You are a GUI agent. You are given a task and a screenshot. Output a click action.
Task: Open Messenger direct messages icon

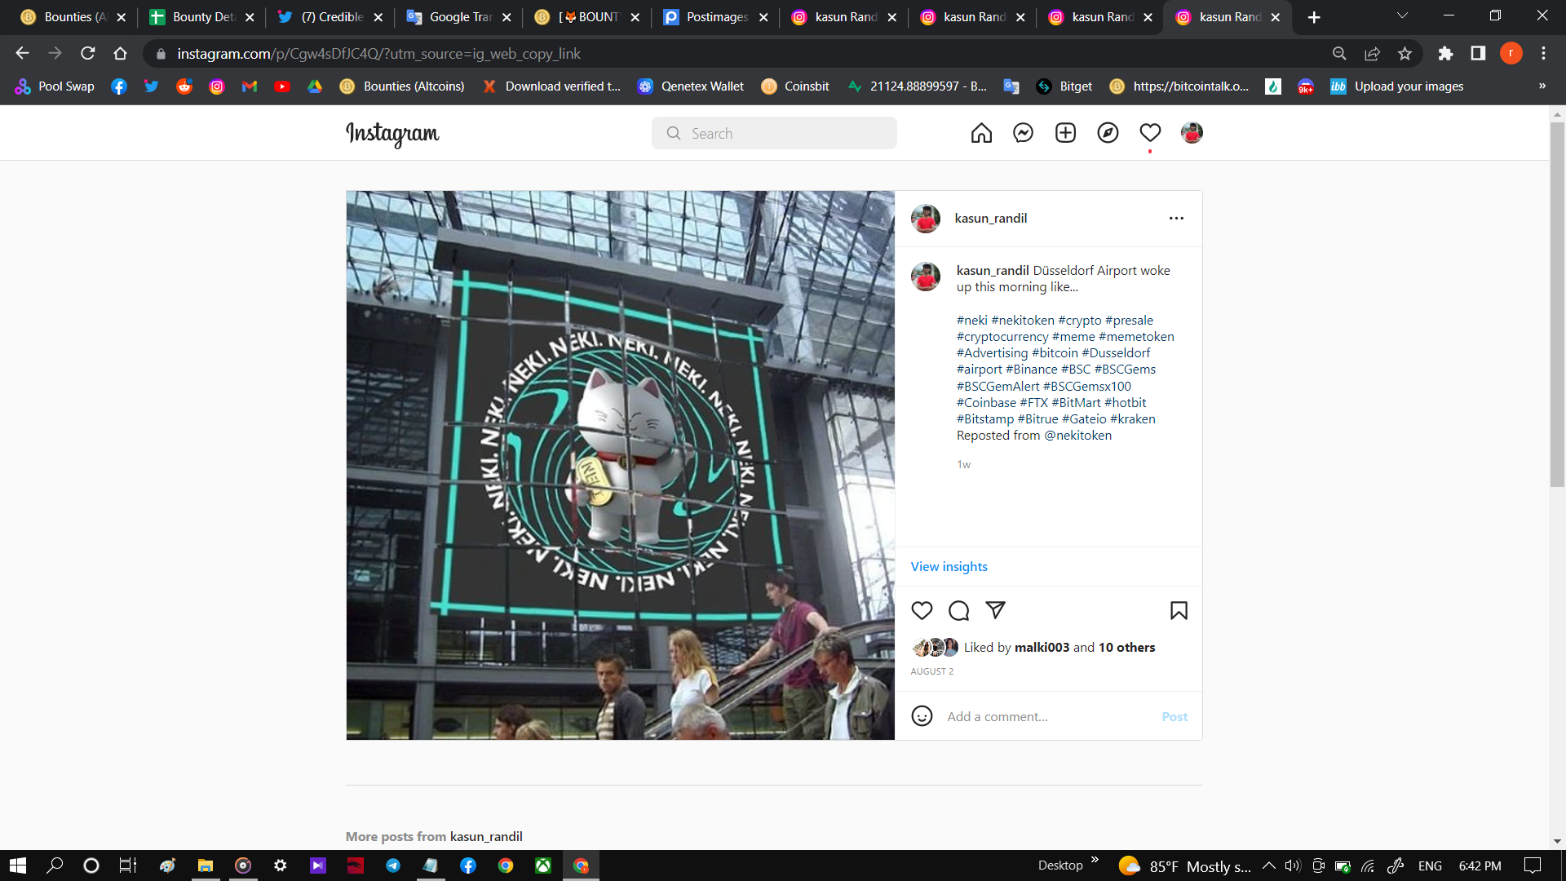click(x=1023, y=133)
